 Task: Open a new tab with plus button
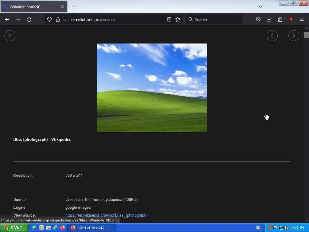74,7
